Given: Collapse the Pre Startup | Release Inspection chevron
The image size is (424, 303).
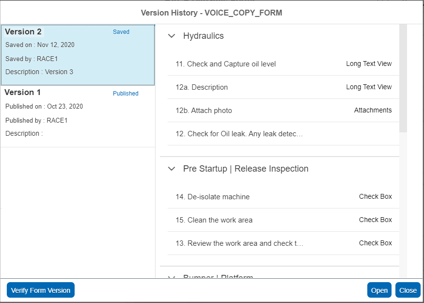Looking at the screenshot, I should 171,169.
